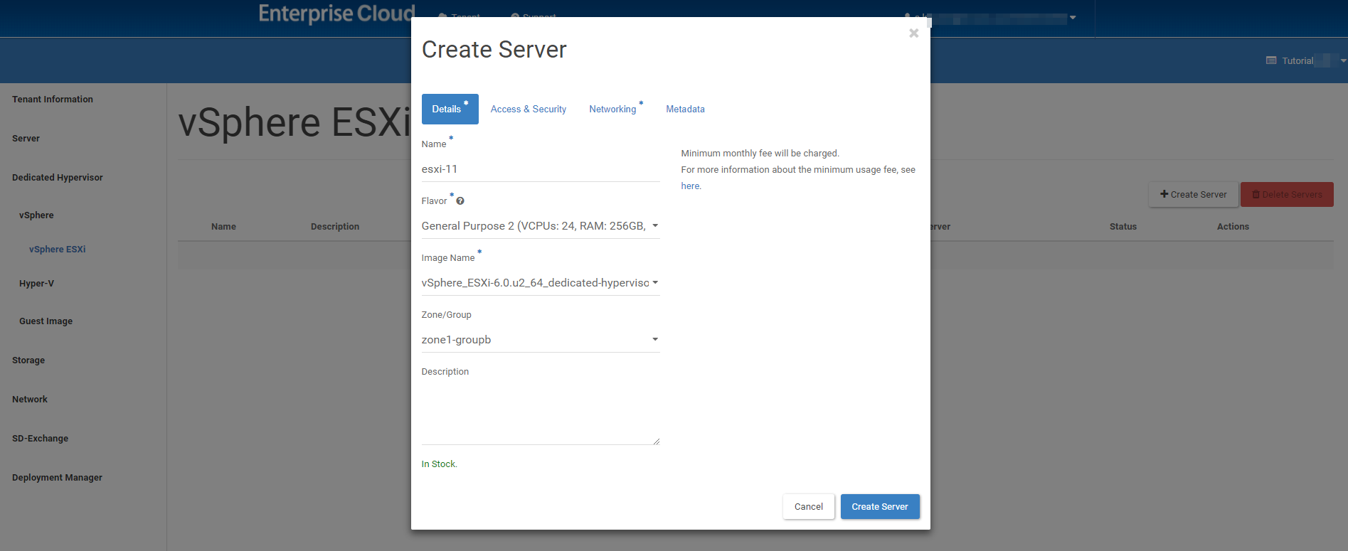Viewport: 1348px width, 551px height.
Task: Select Hyper-V in the sidebar
Action: (37, 284)
